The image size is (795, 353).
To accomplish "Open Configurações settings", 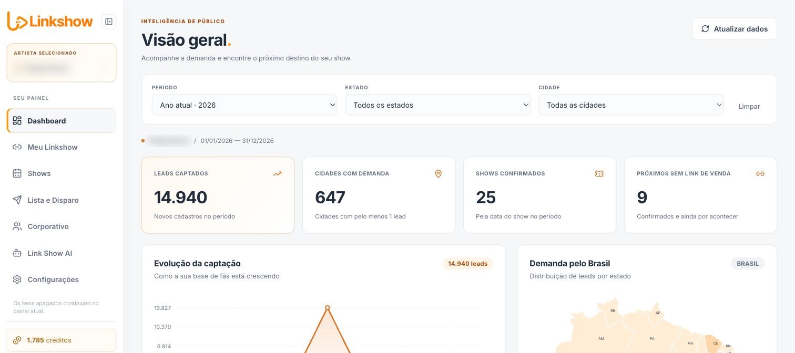I will [x=62, y=279].
